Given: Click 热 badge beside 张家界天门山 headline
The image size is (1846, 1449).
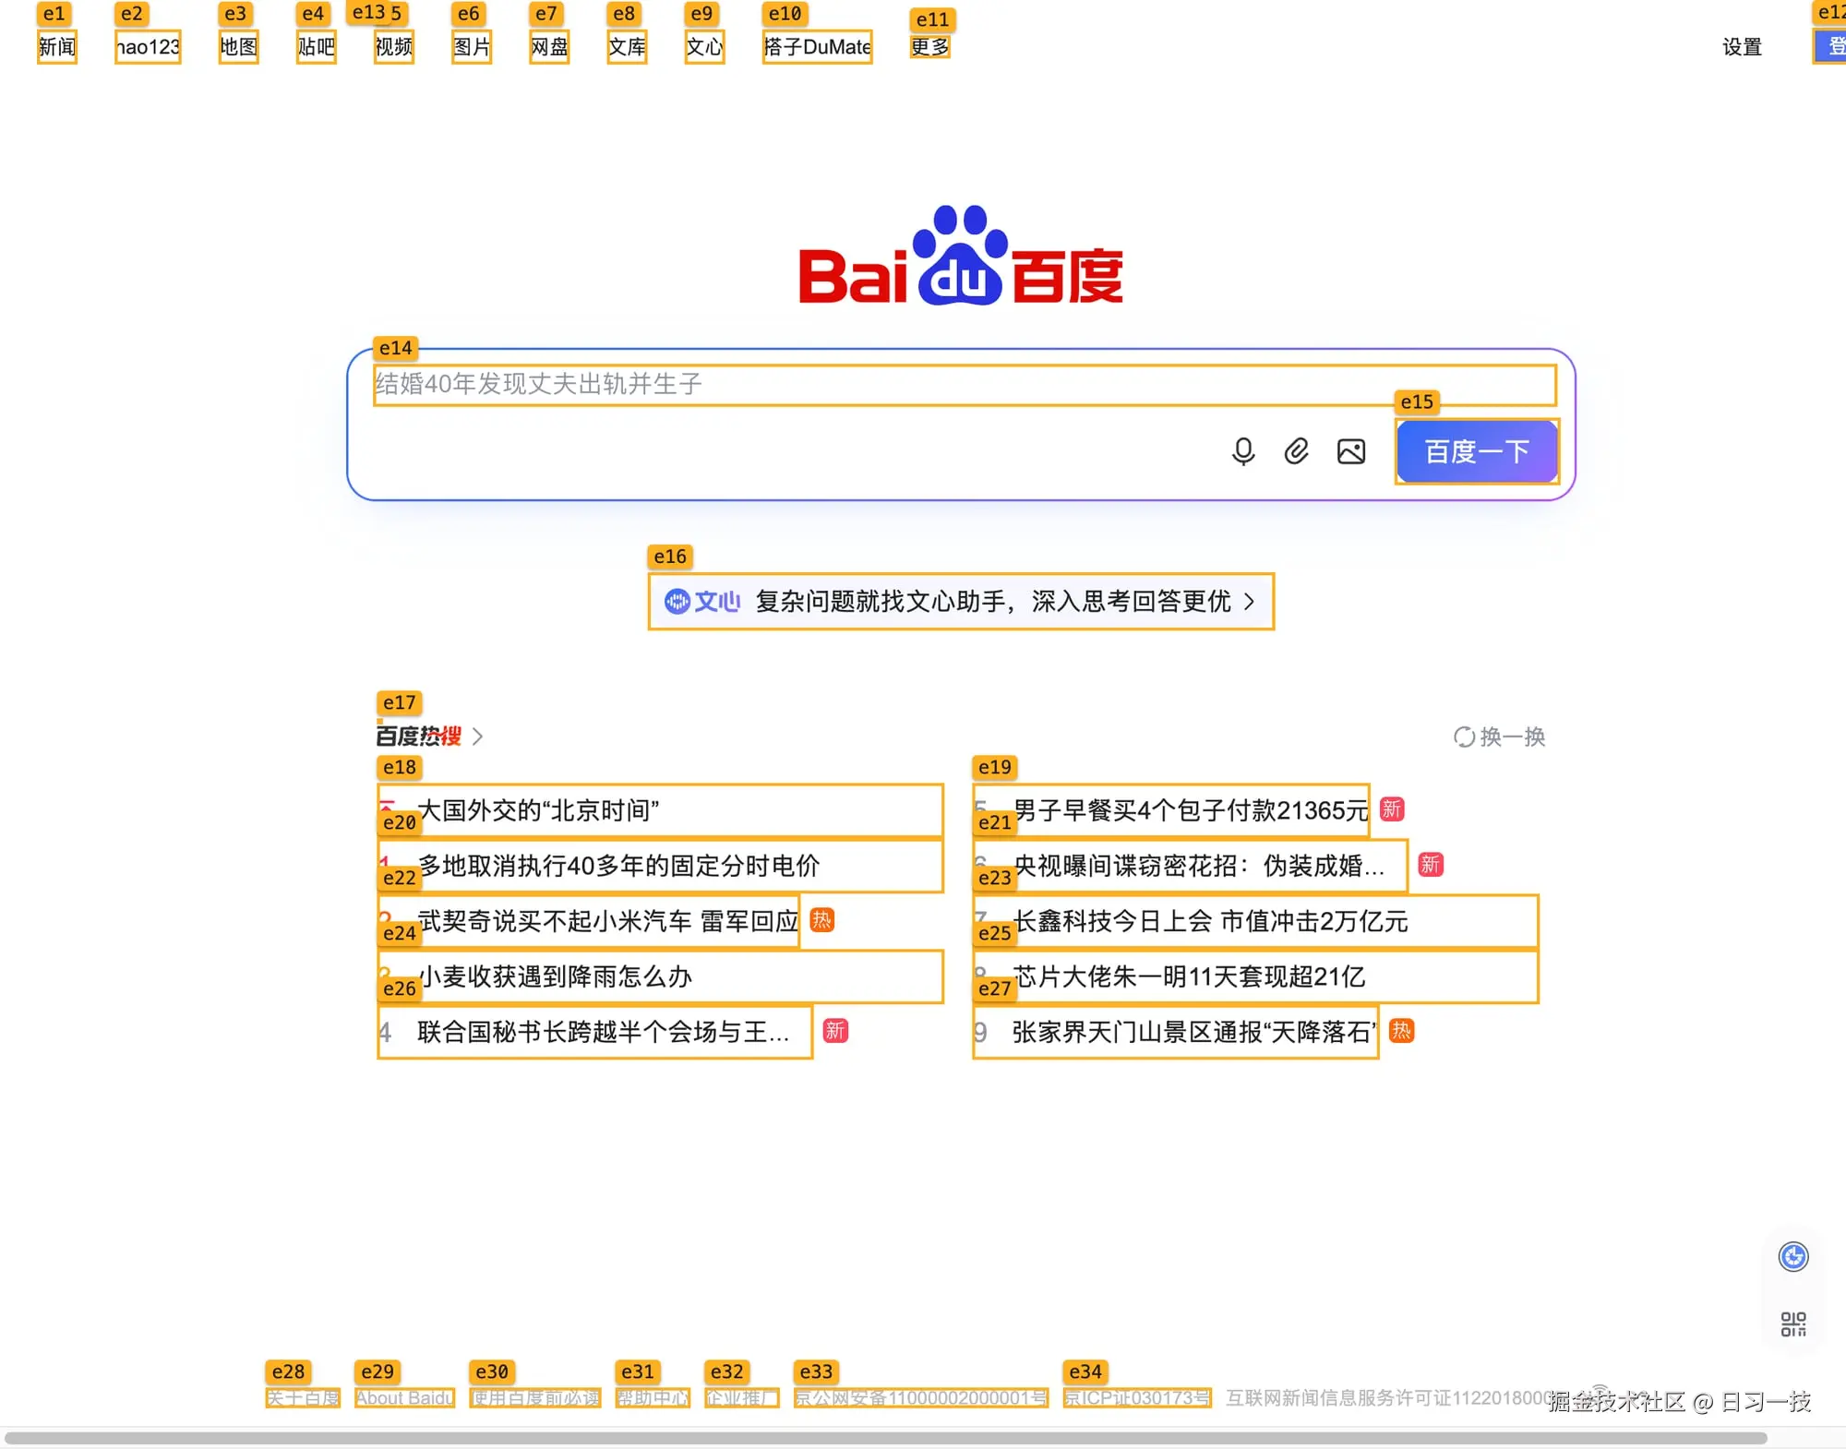Looking at the screenshot, I should [x=1401, y=1031].
